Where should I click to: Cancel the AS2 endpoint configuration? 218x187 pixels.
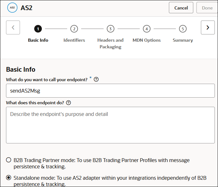click(x=181, y=8)
